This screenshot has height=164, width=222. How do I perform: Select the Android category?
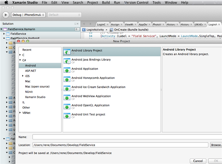40,66
